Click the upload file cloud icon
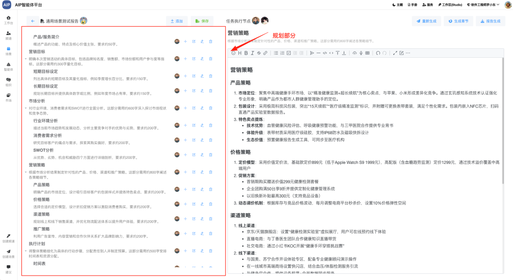513x280 pixels. pyautogui.click(x=354, y=53)
